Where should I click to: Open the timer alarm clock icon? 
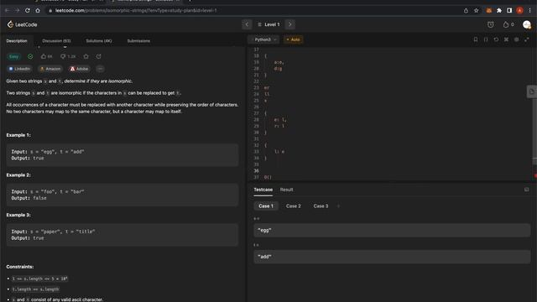click(490, 24)
